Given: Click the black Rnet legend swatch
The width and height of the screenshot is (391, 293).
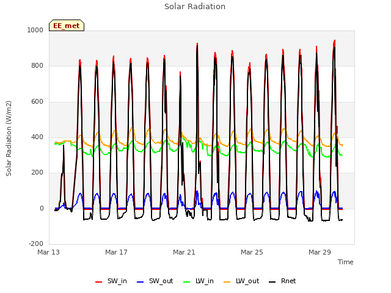Looking at the screenshot, I should coord(272,282).
